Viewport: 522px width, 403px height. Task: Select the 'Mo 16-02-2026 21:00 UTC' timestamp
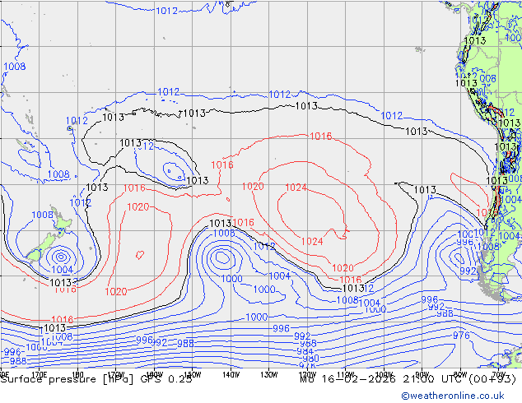381,379
